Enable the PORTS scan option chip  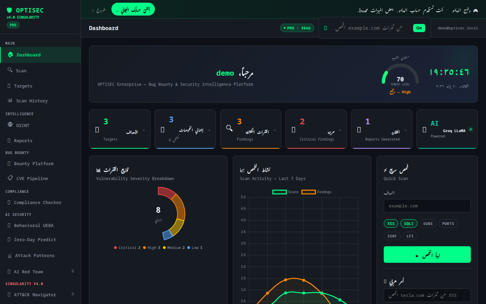coord(448,224)
